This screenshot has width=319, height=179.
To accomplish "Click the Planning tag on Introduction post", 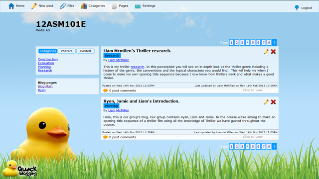I will click(111, 106).
